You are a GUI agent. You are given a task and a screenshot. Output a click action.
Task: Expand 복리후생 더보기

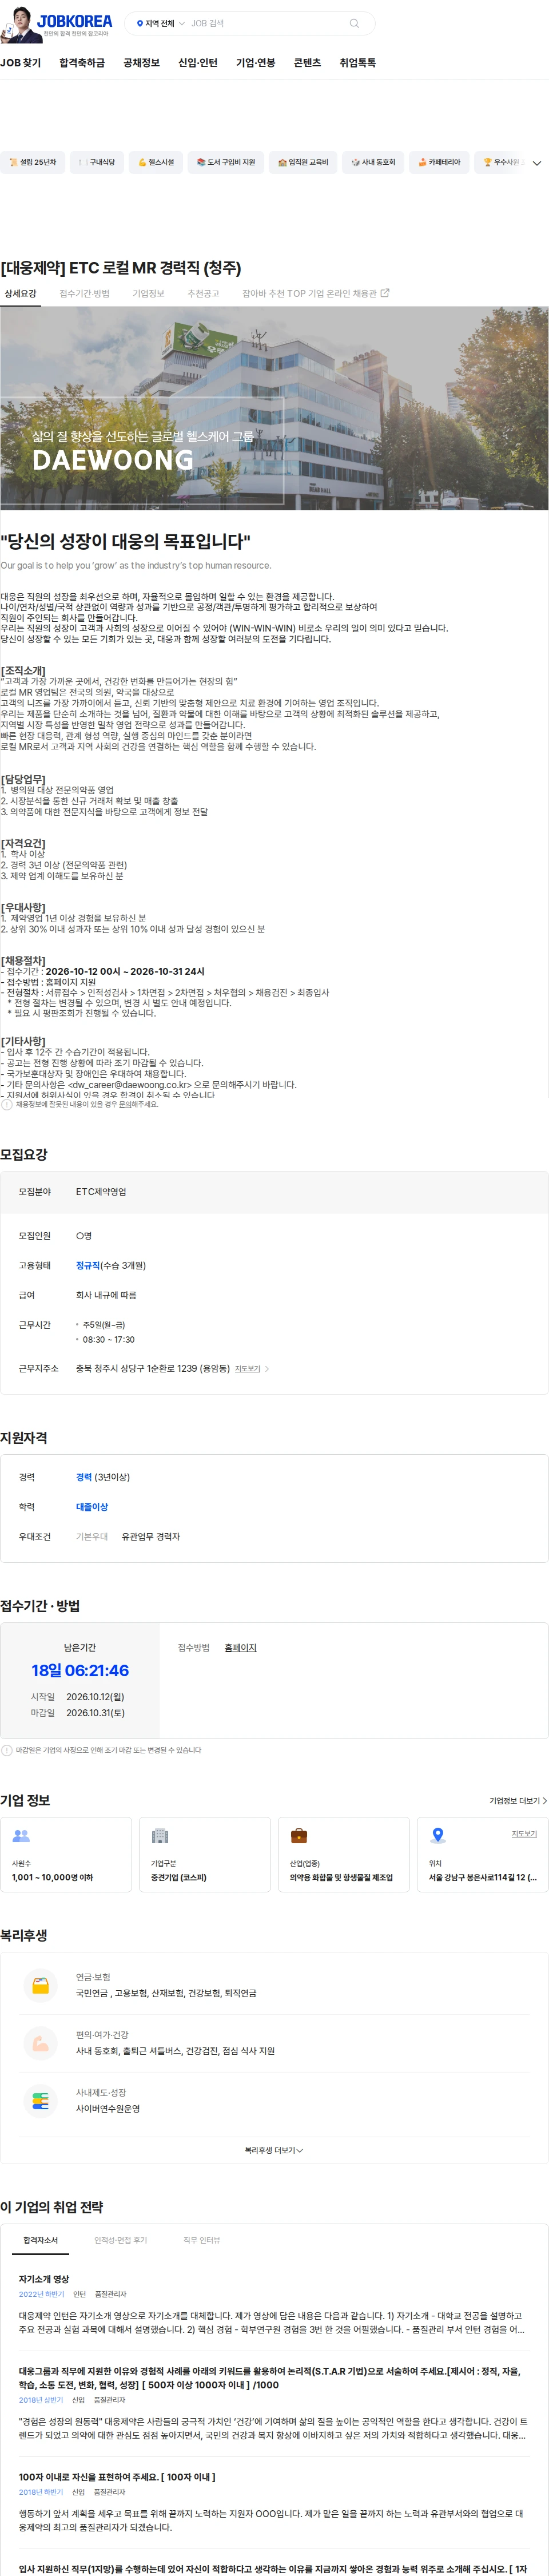274,2150
